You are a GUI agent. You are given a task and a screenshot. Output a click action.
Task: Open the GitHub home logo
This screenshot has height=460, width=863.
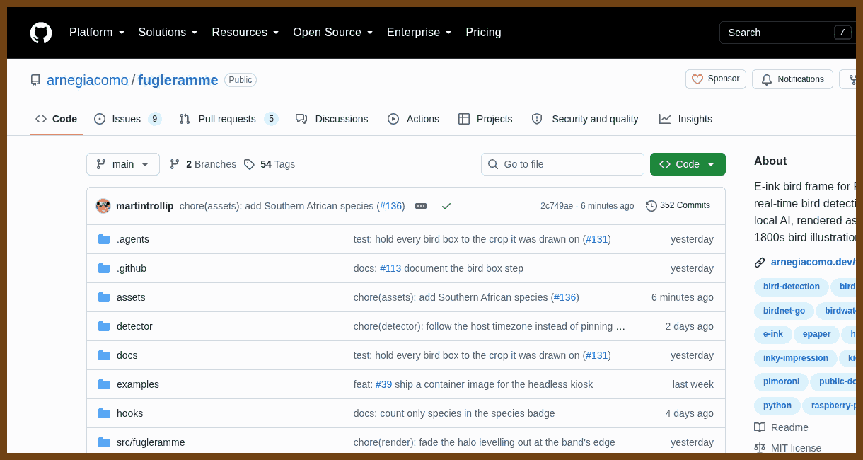41,33
